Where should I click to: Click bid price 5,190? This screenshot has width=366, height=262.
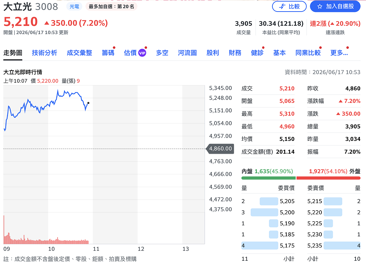coord(287,223)
